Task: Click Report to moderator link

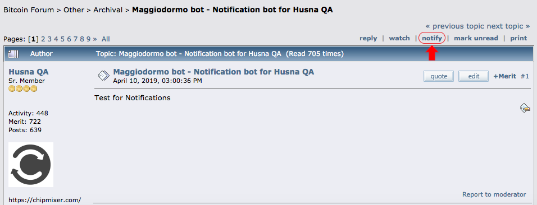Action: click(x=494, y=194)
